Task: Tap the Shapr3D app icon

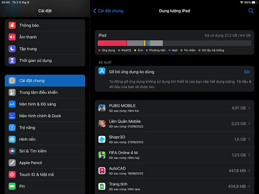Action: point(102,139)
